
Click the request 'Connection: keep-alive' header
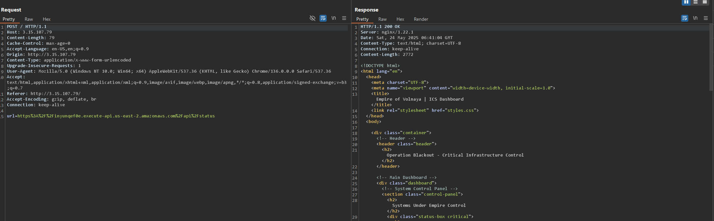pos(36,105)
